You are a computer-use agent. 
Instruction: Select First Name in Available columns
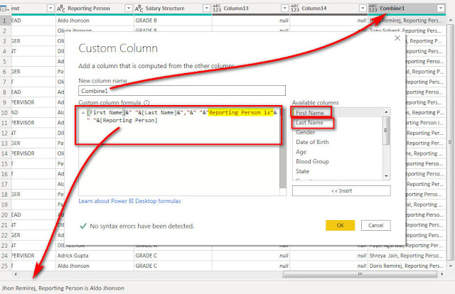point(310,113)
